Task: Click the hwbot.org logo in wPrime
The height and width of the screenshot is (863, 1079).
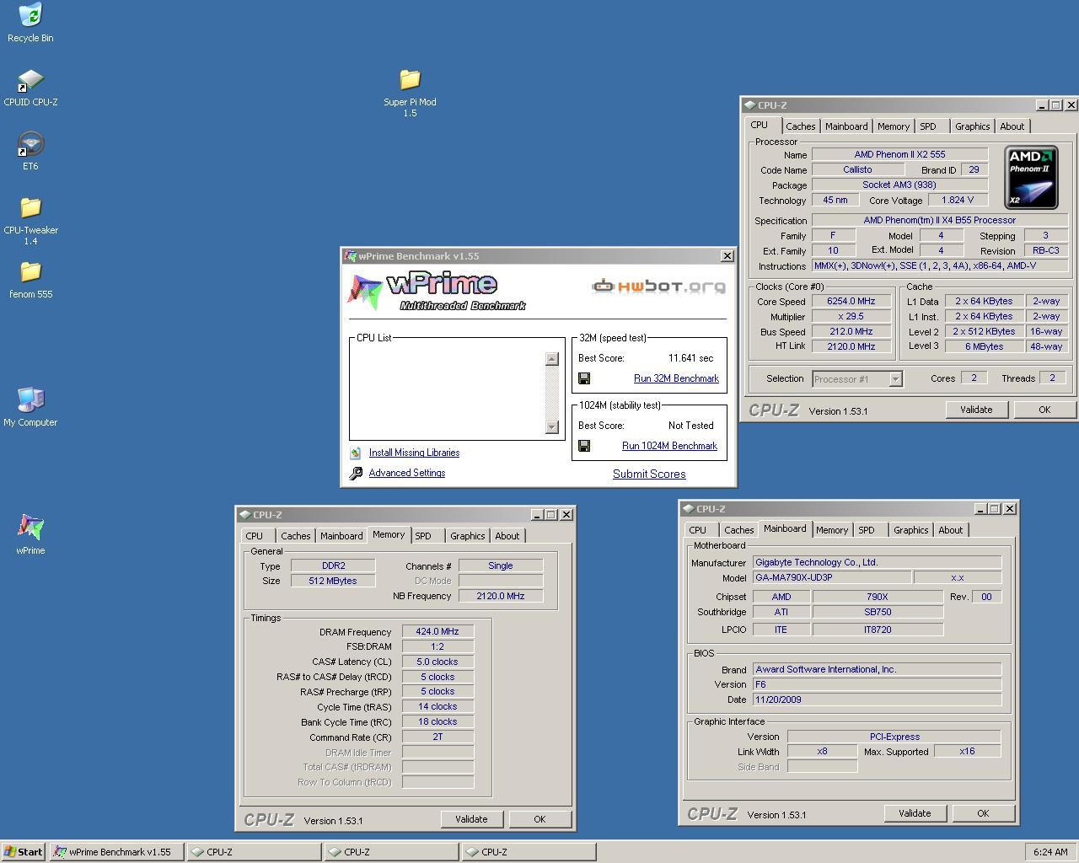Action: tap(658, 287)
